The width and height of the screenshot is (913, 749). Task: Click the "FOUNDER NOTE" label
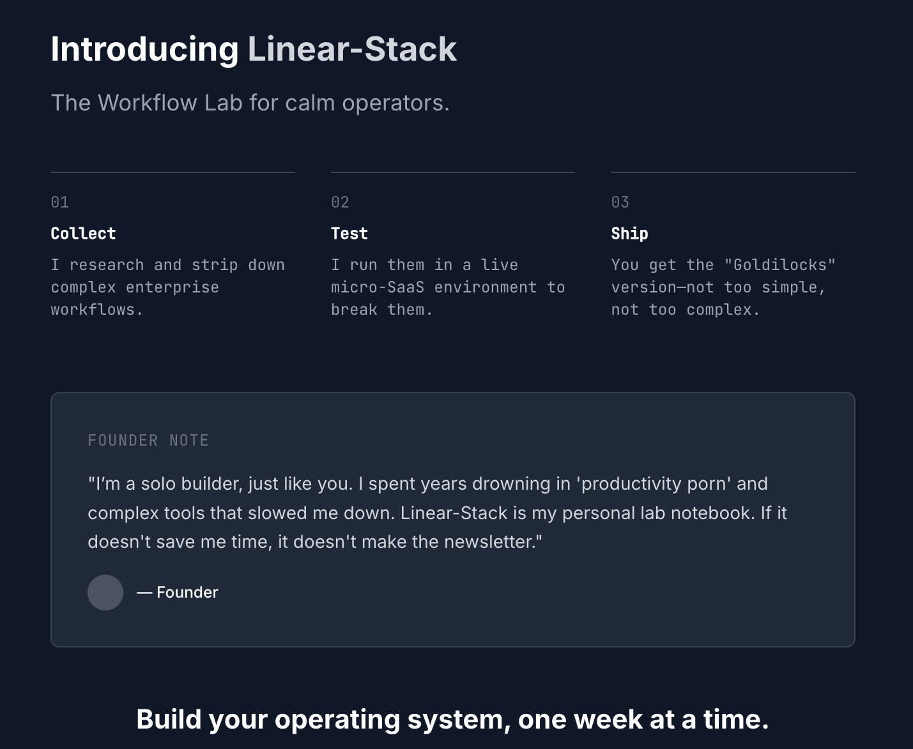pyautogui.click(x=148, y=441)
